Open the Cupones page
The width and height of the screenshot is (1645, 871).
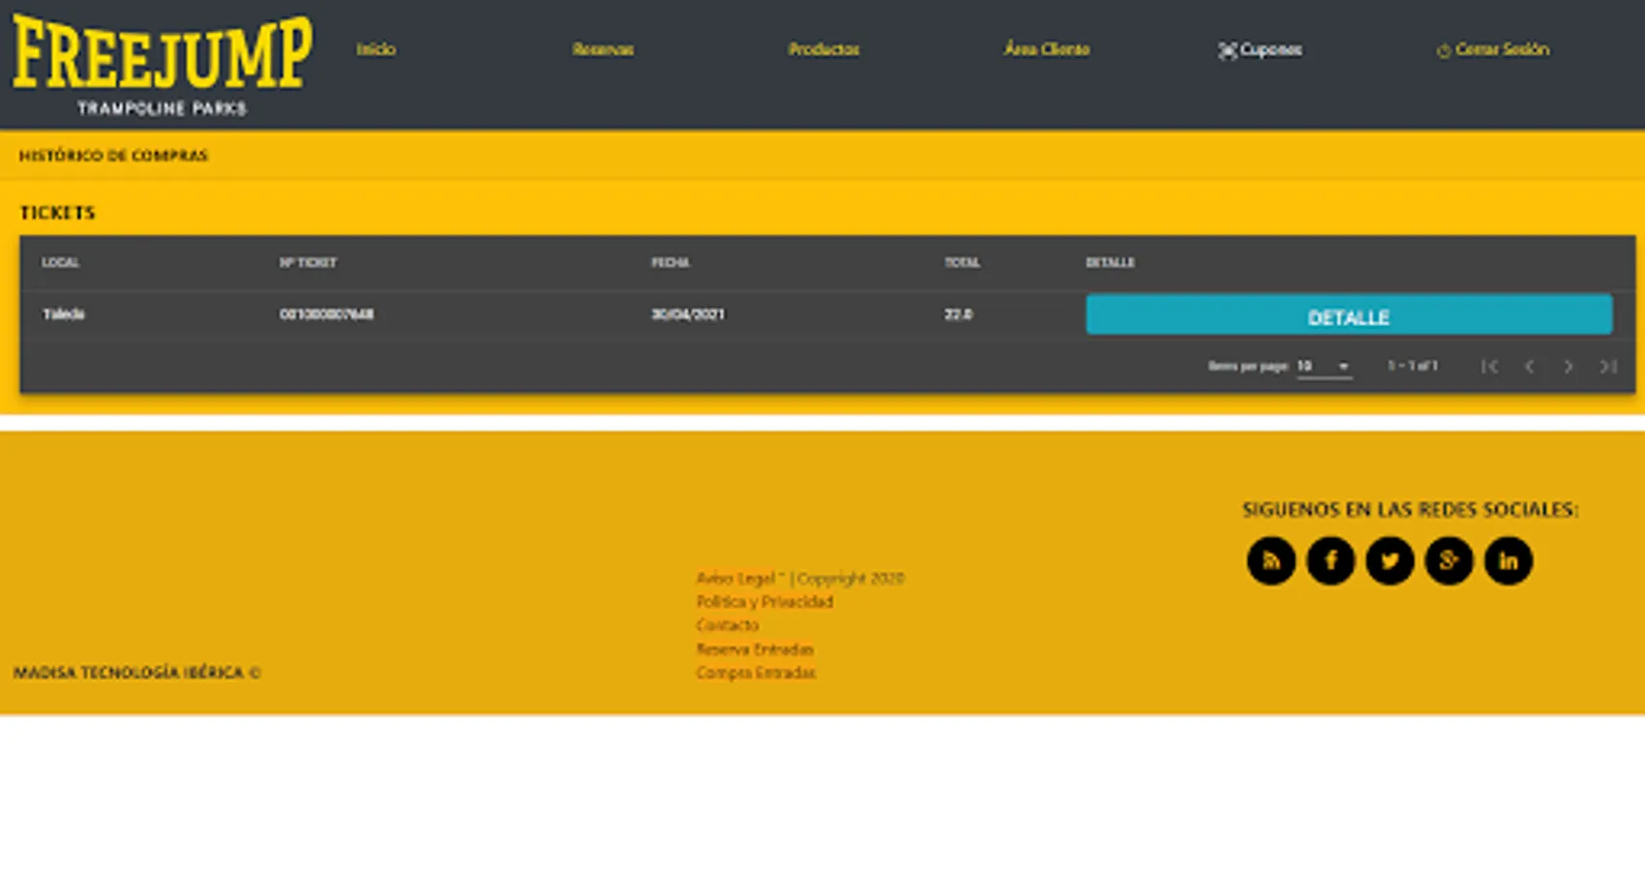click(1260, 49)
